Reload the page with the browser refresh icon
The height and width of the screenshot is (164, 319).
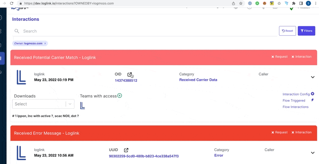pos(12,3)
